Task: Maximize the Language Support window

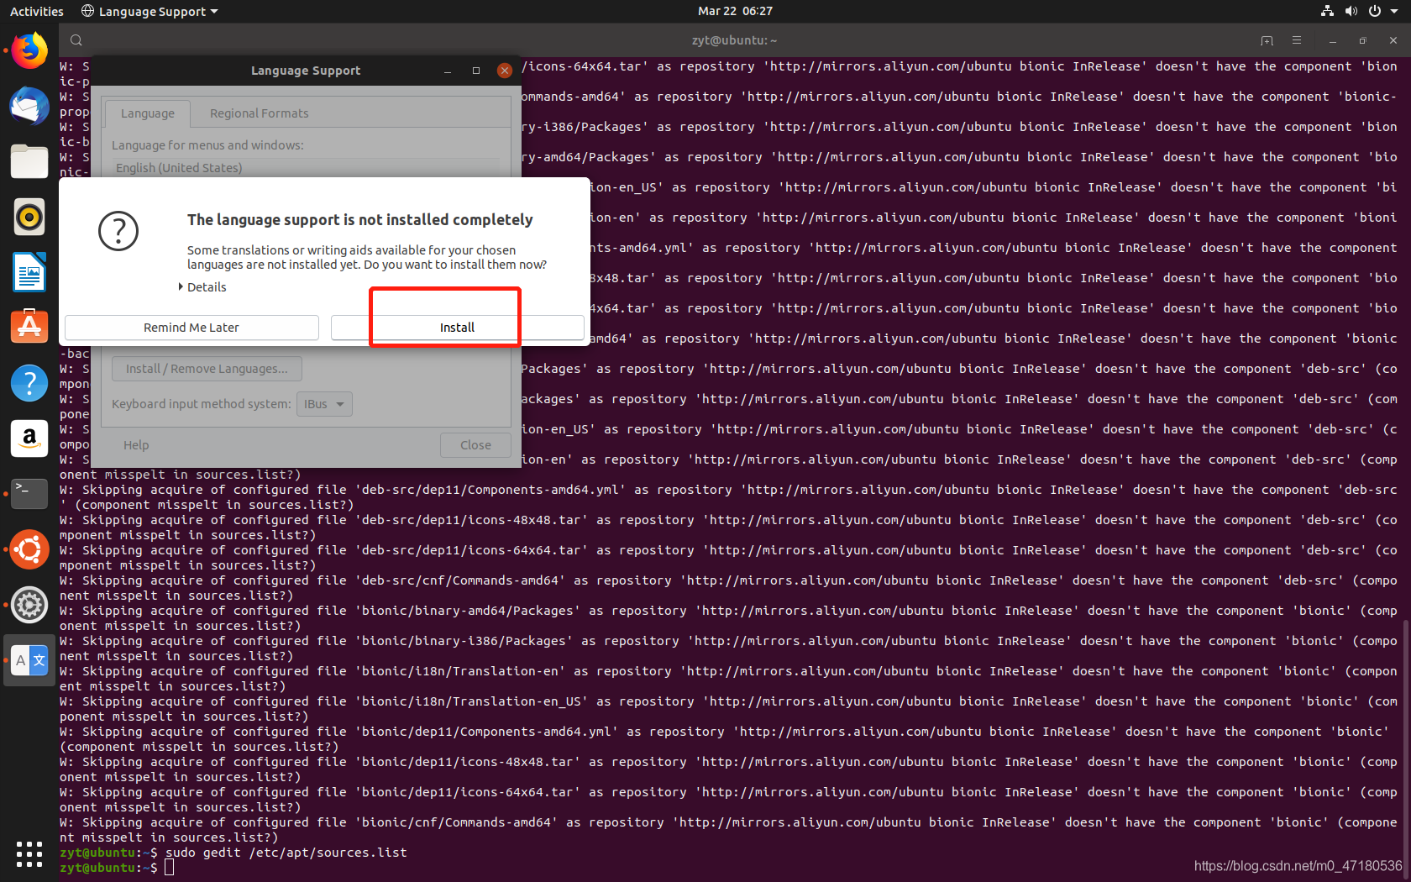Action: click(476, 71)
